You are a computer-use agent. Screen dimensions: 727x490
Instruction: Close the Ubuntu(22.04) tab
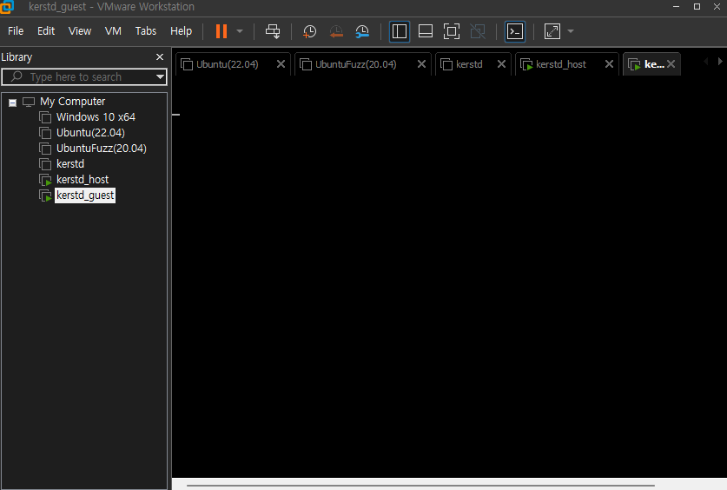click(281, 64)
